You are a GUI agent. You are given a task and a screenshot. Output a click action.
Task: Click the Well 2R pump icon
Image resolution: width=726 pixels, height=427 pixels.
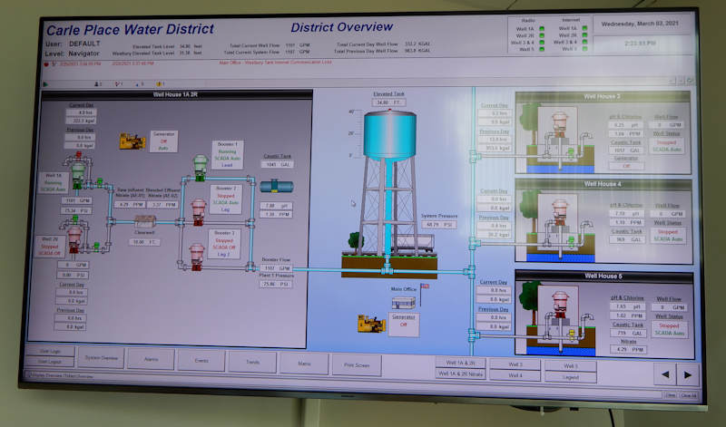pyautogui.click(x=74, y=236)
